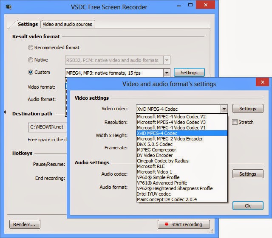Open video codec Settings button
The width and height of the screenshot is (272, 238).
pos(248,109)
